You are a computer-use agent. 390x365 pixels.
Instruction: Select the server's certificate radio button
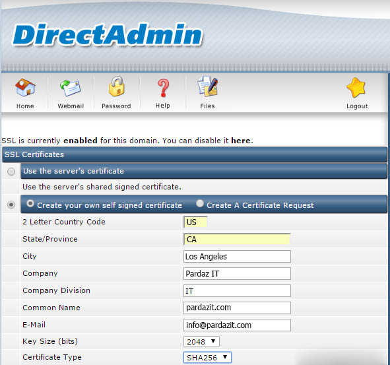11,172
